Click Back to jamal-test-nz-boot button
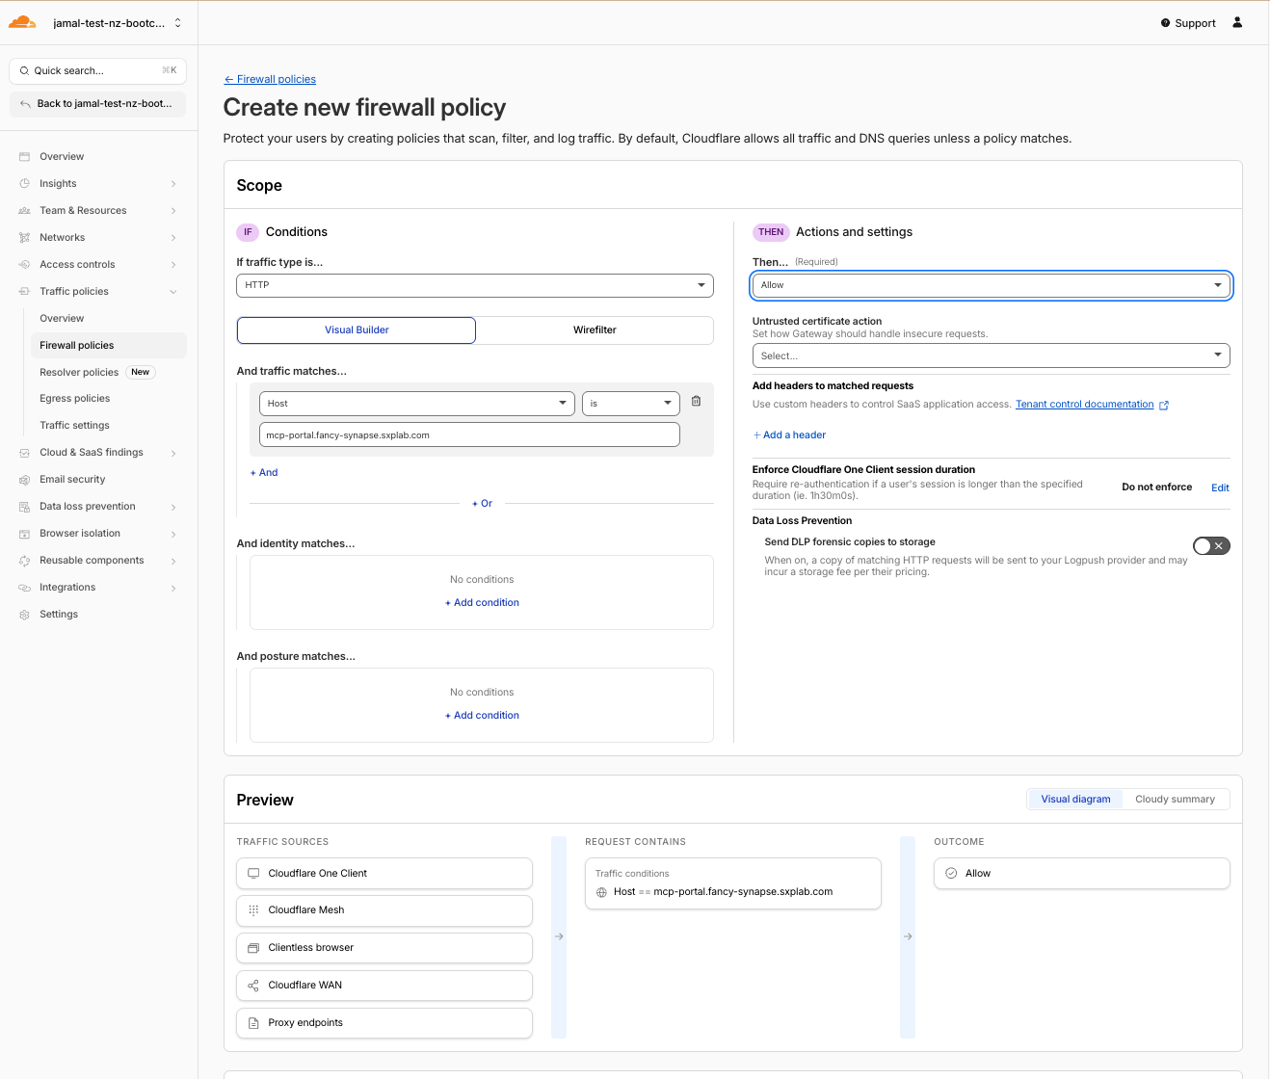The width and height of the screenshot is (1270, 1079). coord(97,103)
